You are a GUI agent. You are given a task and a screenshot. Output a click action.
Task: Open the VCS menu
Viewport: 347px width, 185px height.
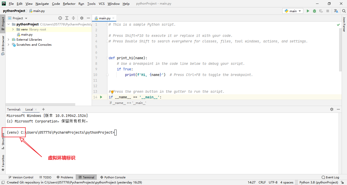[102, 4]
